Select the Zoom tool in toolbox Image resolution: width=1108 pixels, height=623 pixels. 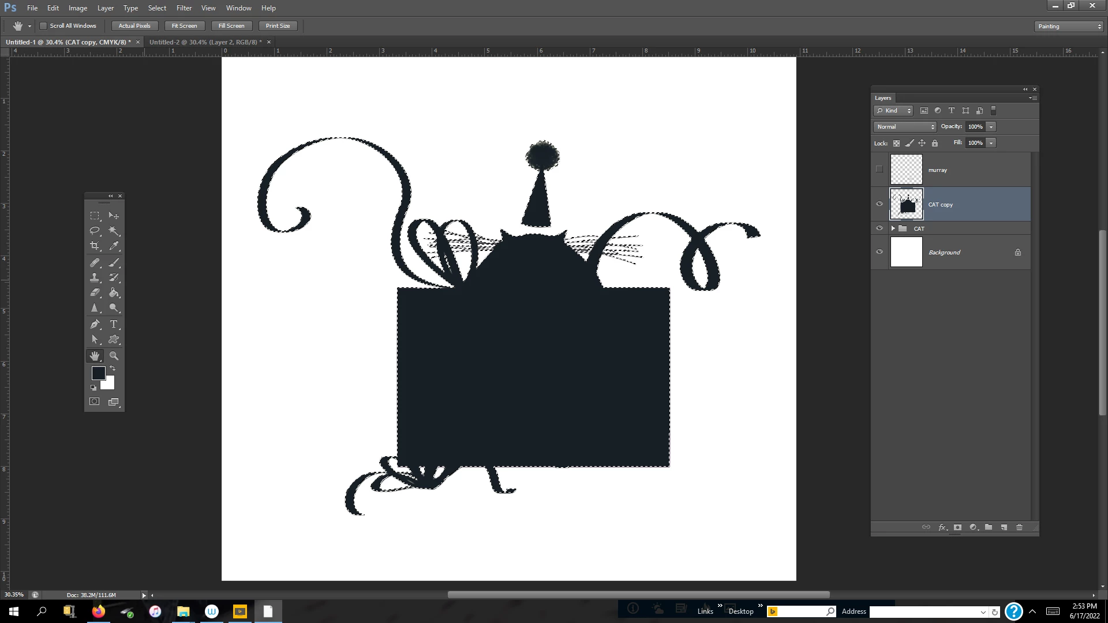[x=114, y=356]
